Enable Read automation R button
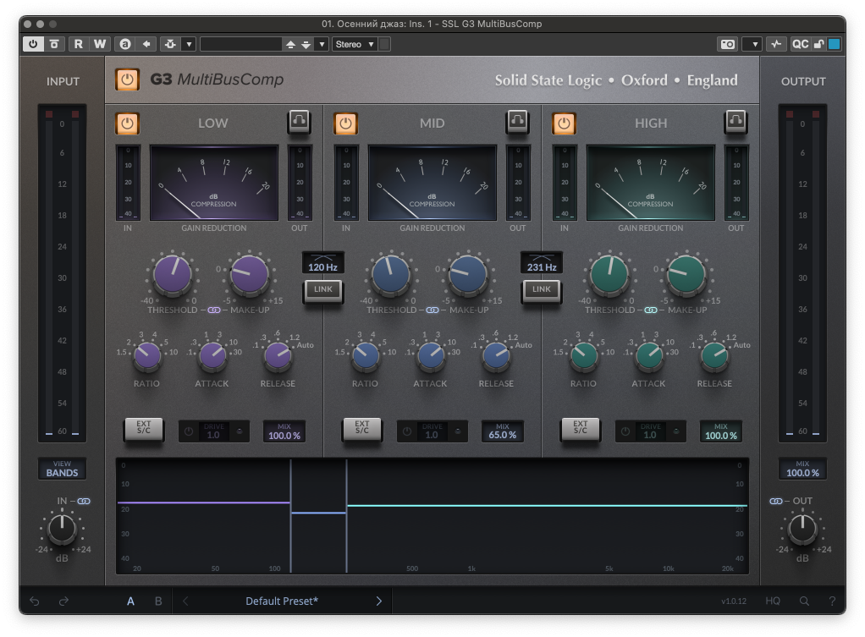Screen dimensions: 865x637 coord(79,44)
